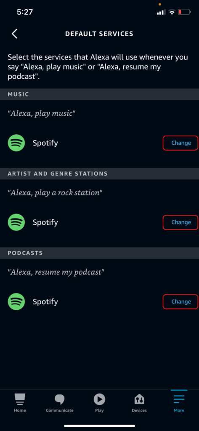
Task: Open the Home tab icon
Action: pyautogui.click(x=20, y=403)
